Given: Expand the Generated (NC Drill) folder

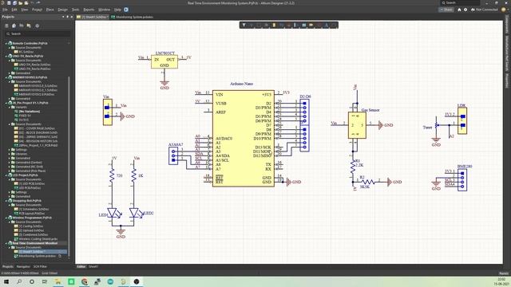Looking at the screenshot, I should [x=10, y=167].
